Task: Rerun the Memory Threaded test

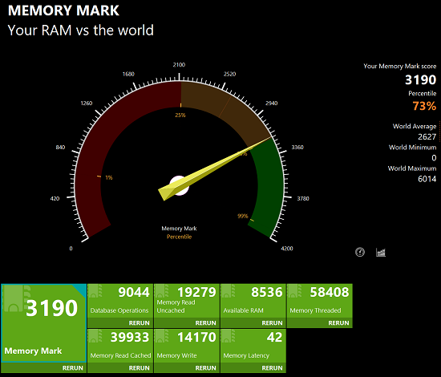Action: point(338,323)
